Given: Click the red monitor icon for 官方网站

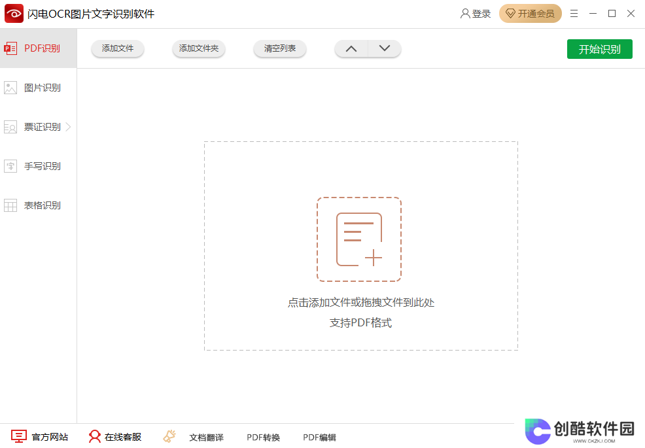Looking at the screenshot, I should click(18, 436).
